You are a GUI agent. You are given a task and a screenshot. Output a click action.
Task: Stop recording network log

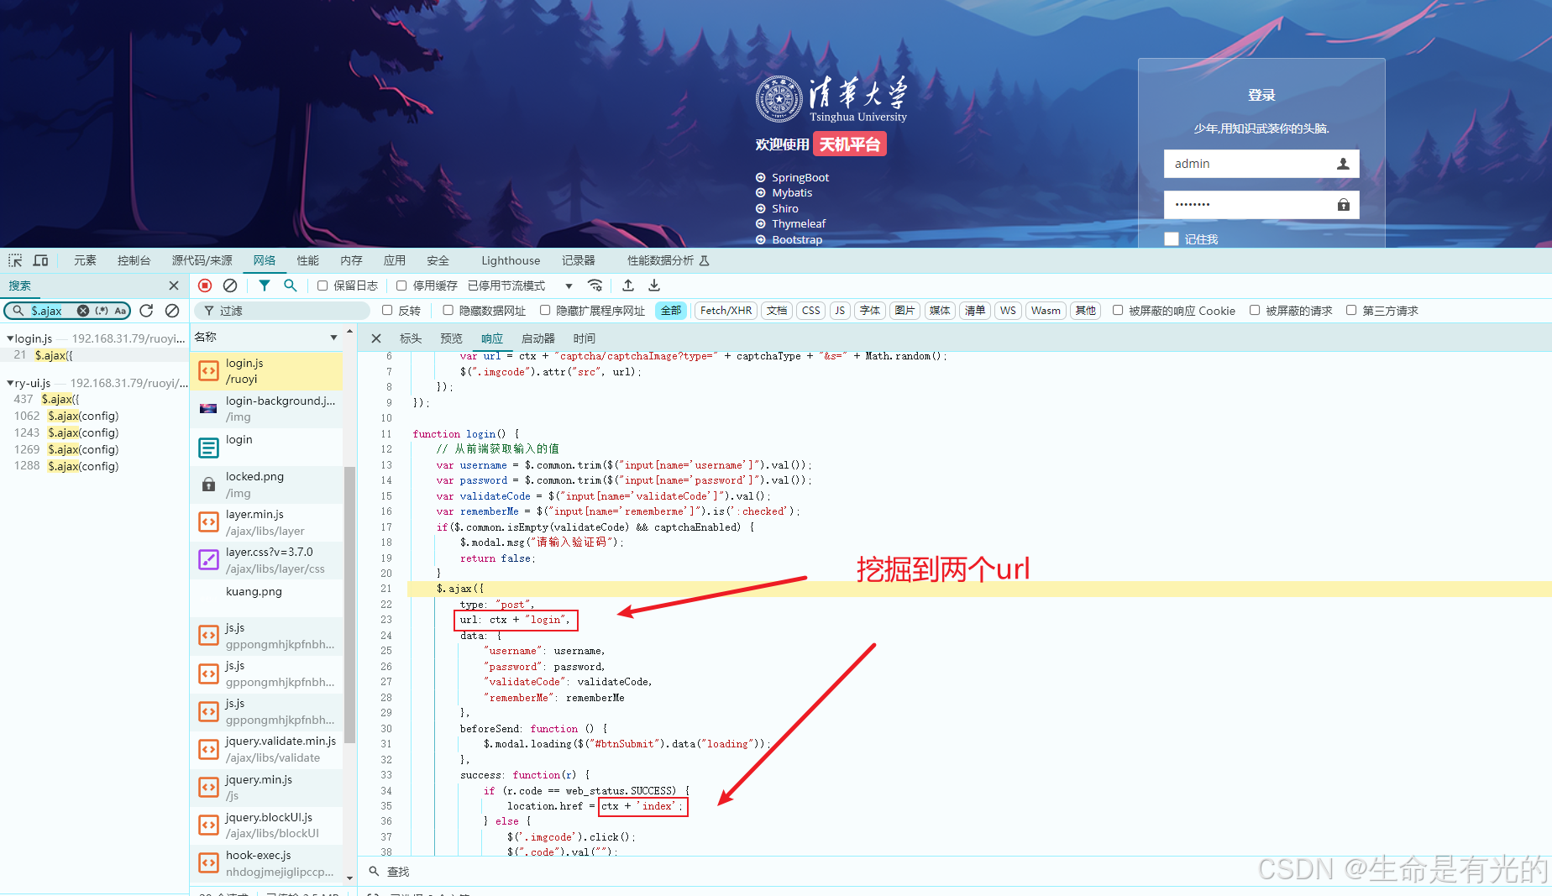point(205,286)
